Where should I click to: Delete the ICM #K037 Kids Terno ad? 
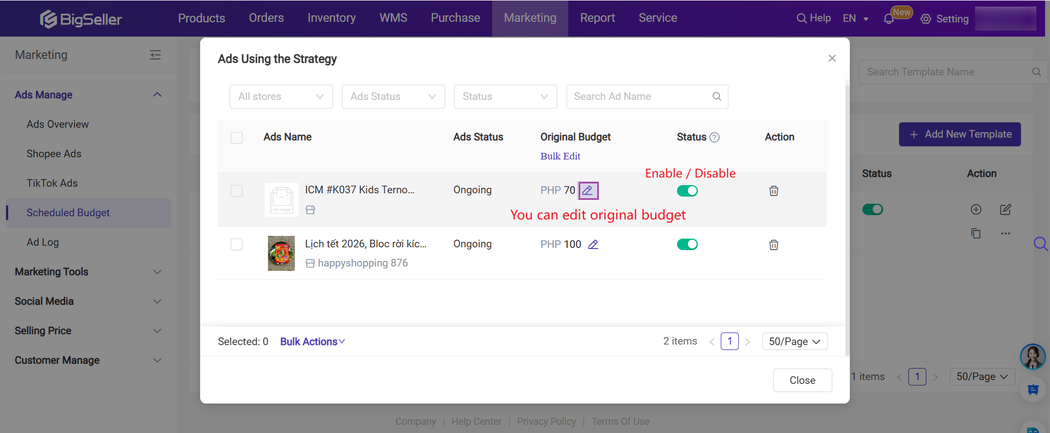773,191
